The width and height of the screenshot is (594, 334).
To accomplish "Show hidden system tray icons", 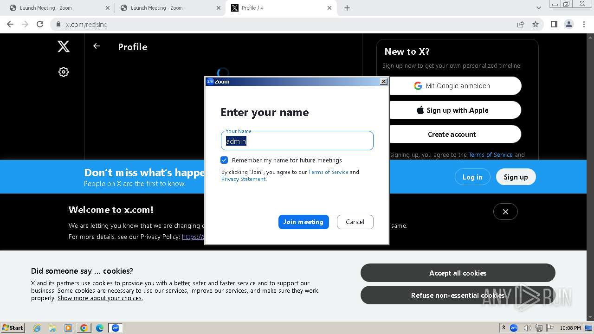I will [x=504, y=328].
